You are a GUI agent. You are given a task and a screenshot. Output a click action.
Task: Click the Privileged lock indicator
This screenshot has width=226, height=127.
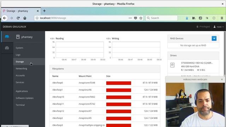point(203,27)
